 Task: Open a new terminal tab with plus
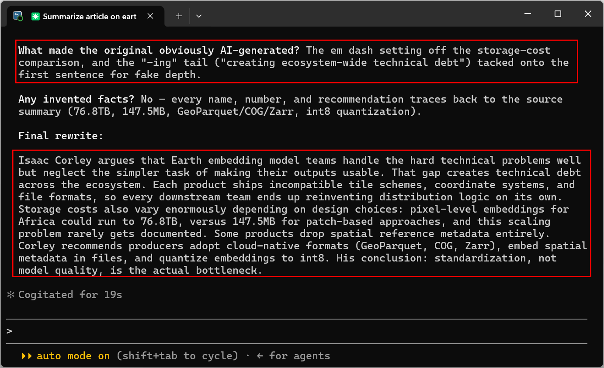179,16
